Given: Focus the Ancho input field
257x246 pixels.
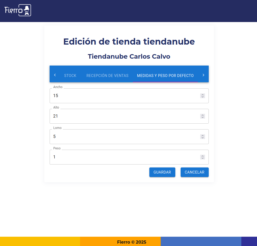Looking at the screenshot, I should (x=125, y=96).
